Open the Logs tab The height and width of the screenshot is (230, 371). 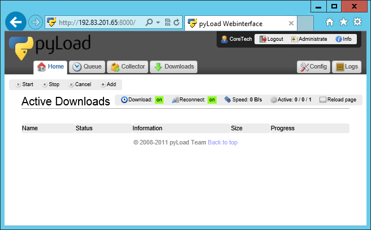click(347, 67)
